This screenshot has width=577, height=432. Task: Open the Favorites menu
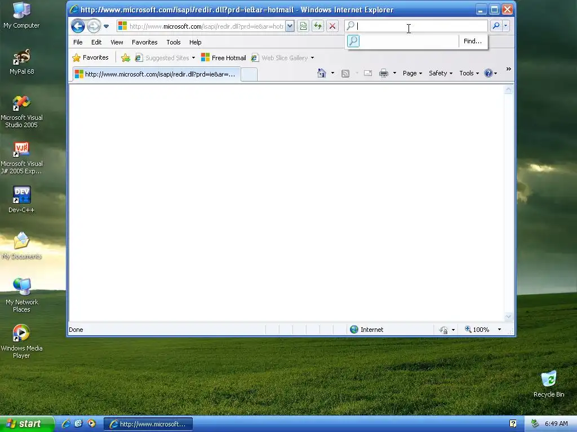pyautogui.click(x=145, y=42)
